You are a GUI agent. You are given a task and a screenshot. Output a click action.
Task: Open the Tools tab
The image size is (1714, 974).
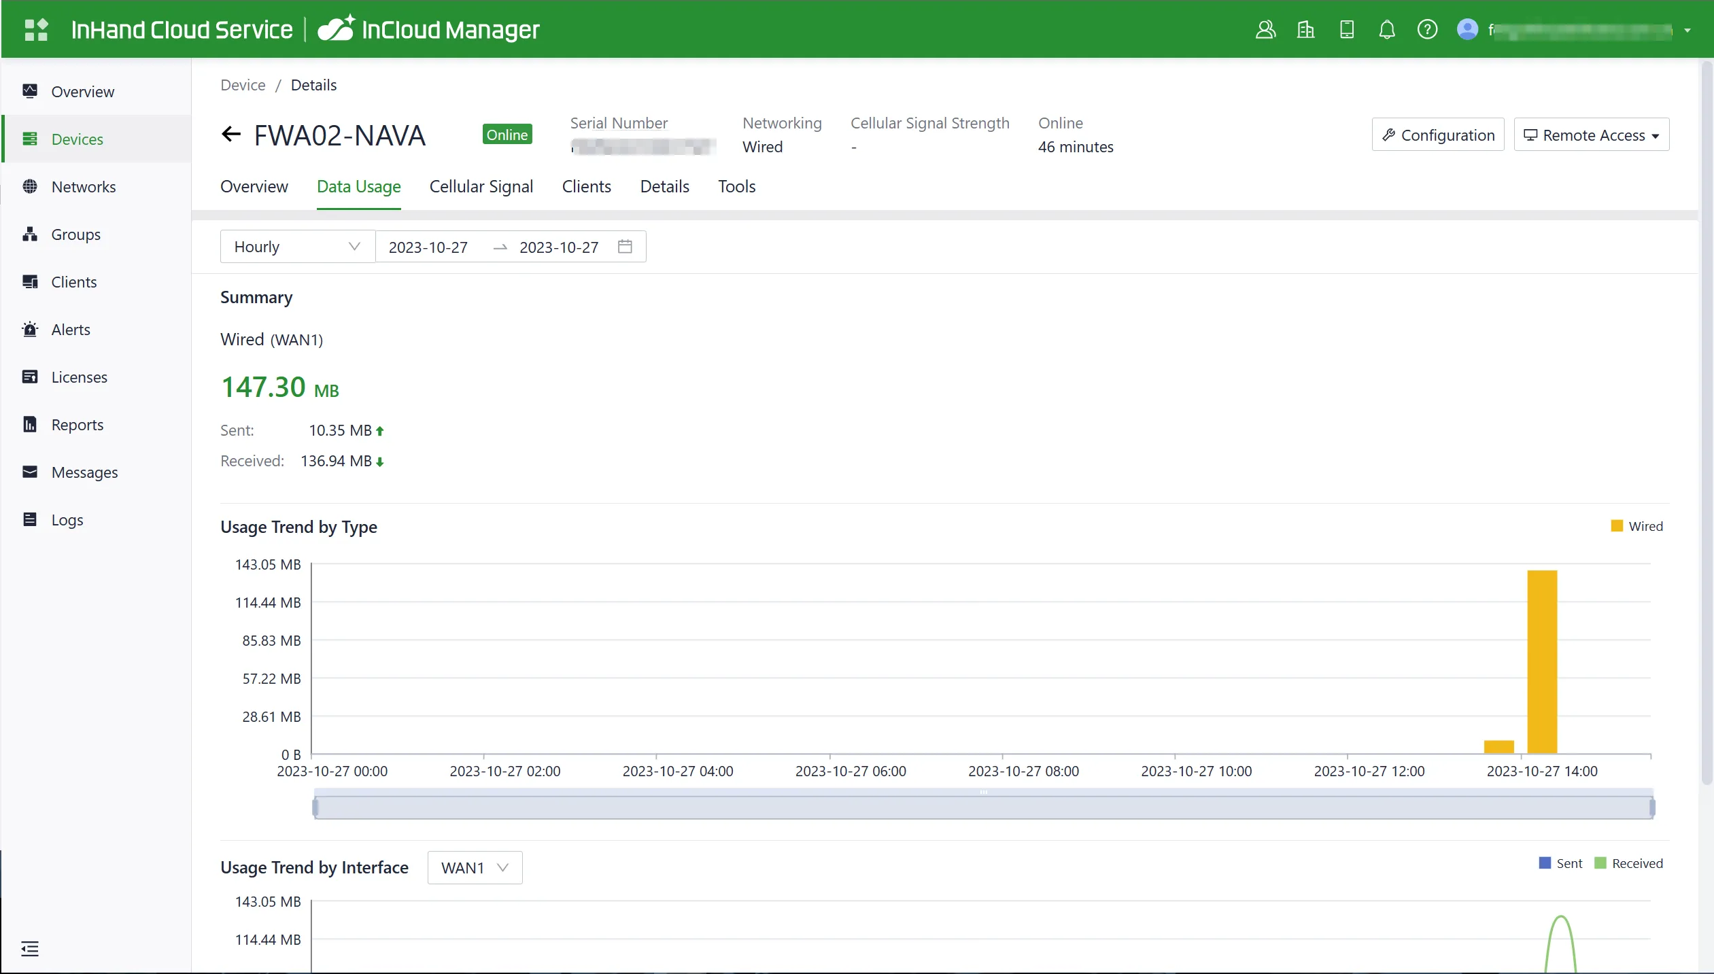pyautogui.click(x=736, y=186)
